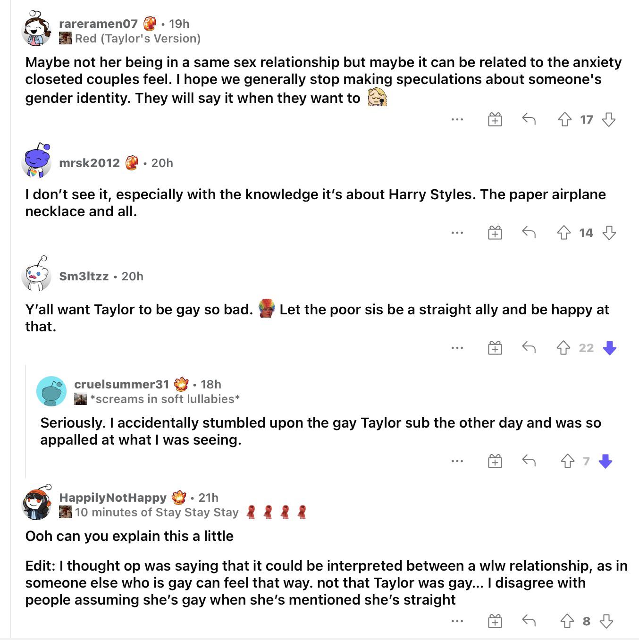Open the three-dot menu on Sm3ltzz's comment
This screenshot has width=639, height=640.
pos(457,348)
